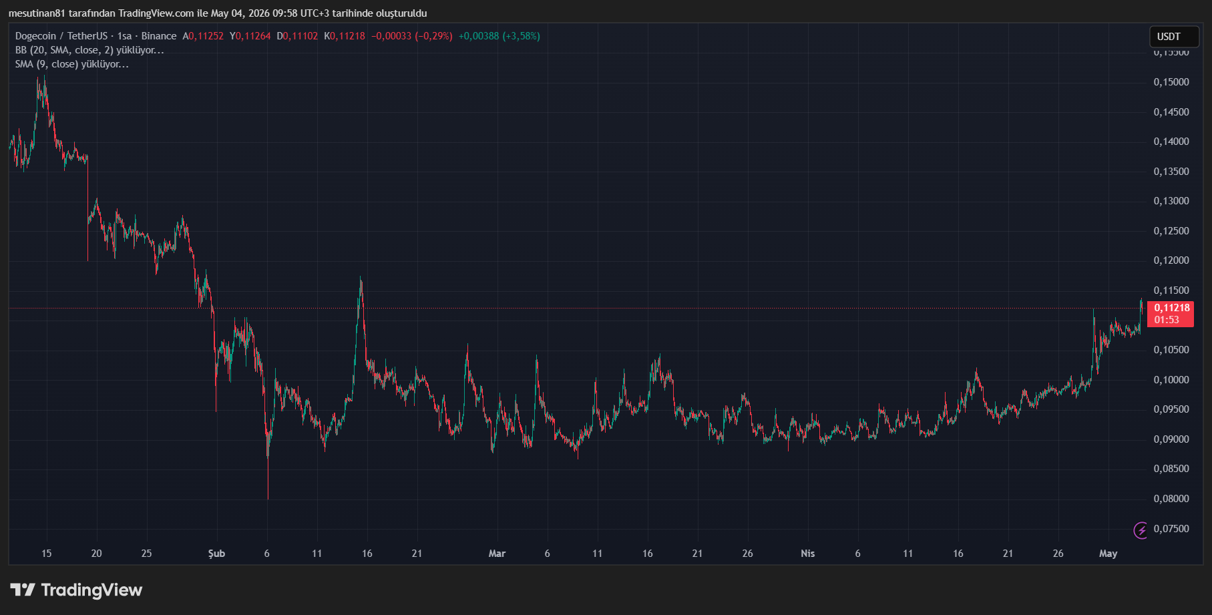Click the 0,09500 price axis label
Viewport: 1212px width, 615px height.
[1171, 409]
